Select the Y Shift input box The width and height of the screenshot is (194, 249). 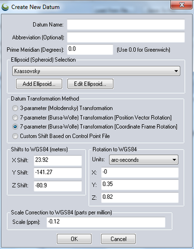click(x=58, y=173)
